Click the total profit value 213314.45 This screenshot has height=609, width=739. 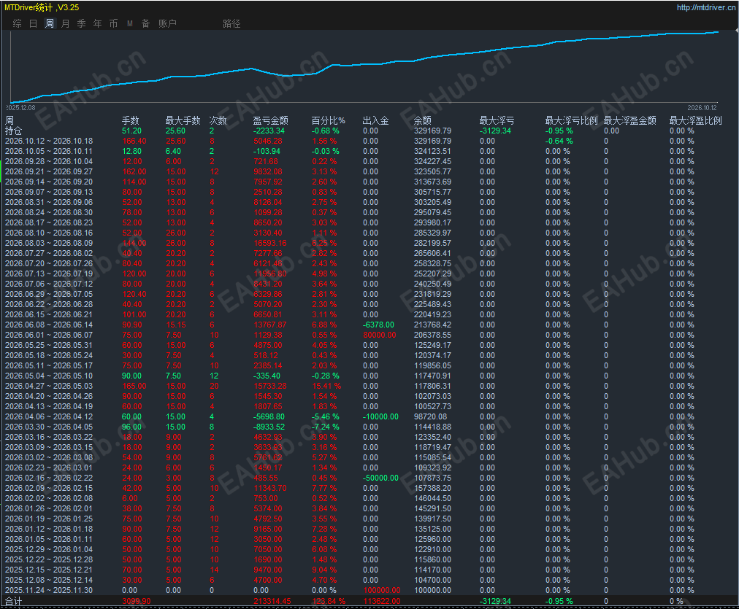[x=272, y=601]
